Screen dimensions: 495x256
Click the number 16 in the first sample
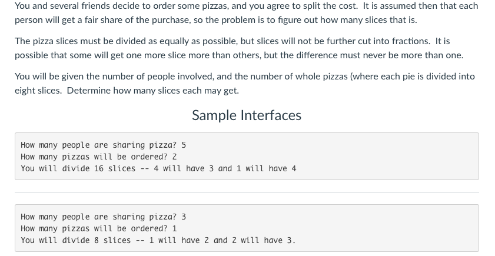(x=99, y=168)
